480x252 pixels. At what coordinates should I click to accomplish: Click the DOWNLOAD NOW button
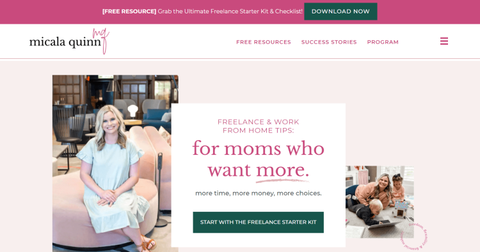[340, 12]
